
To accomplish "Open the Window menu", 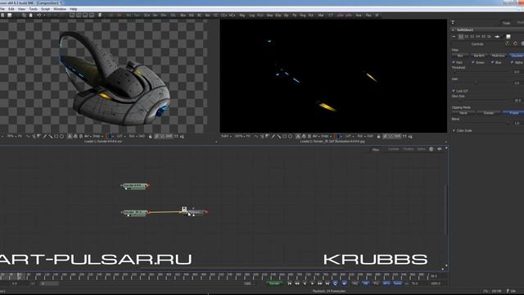I will pyautogui.click(x=60, y=9).
